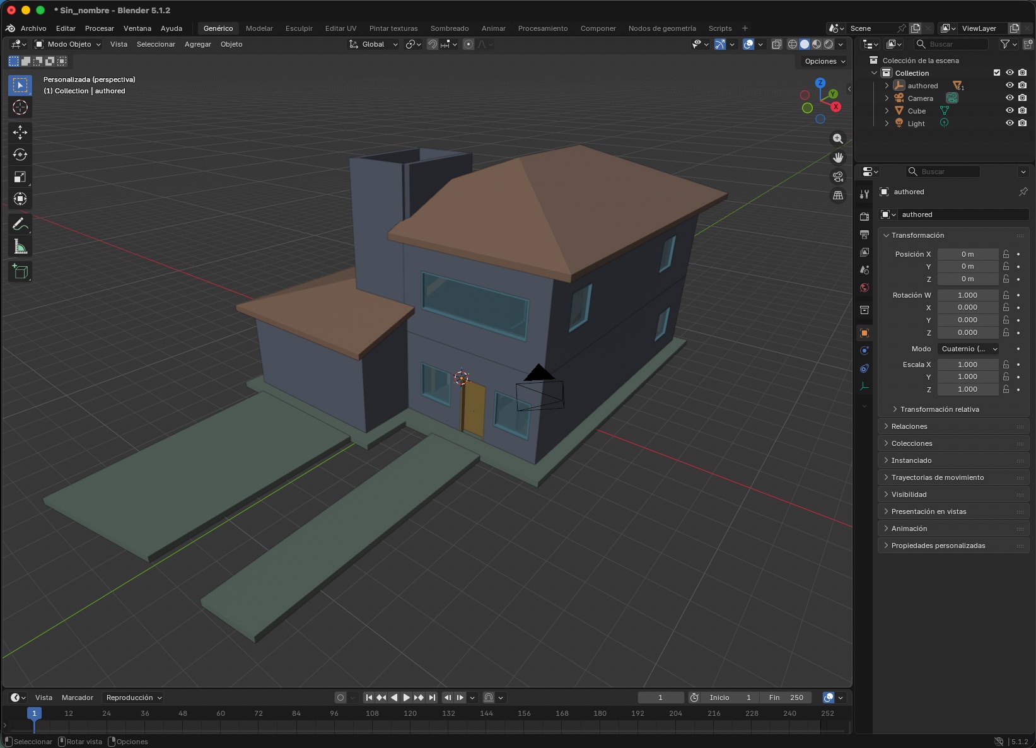Open the Modo Objeto mode dropdown
The height and width of the screenshot is (748, 1036).
68,44
